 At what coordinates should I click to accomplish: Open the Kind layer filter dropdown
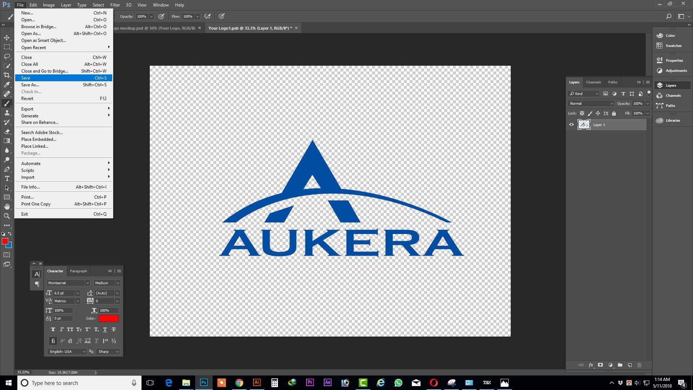click(x=584, y=94)
